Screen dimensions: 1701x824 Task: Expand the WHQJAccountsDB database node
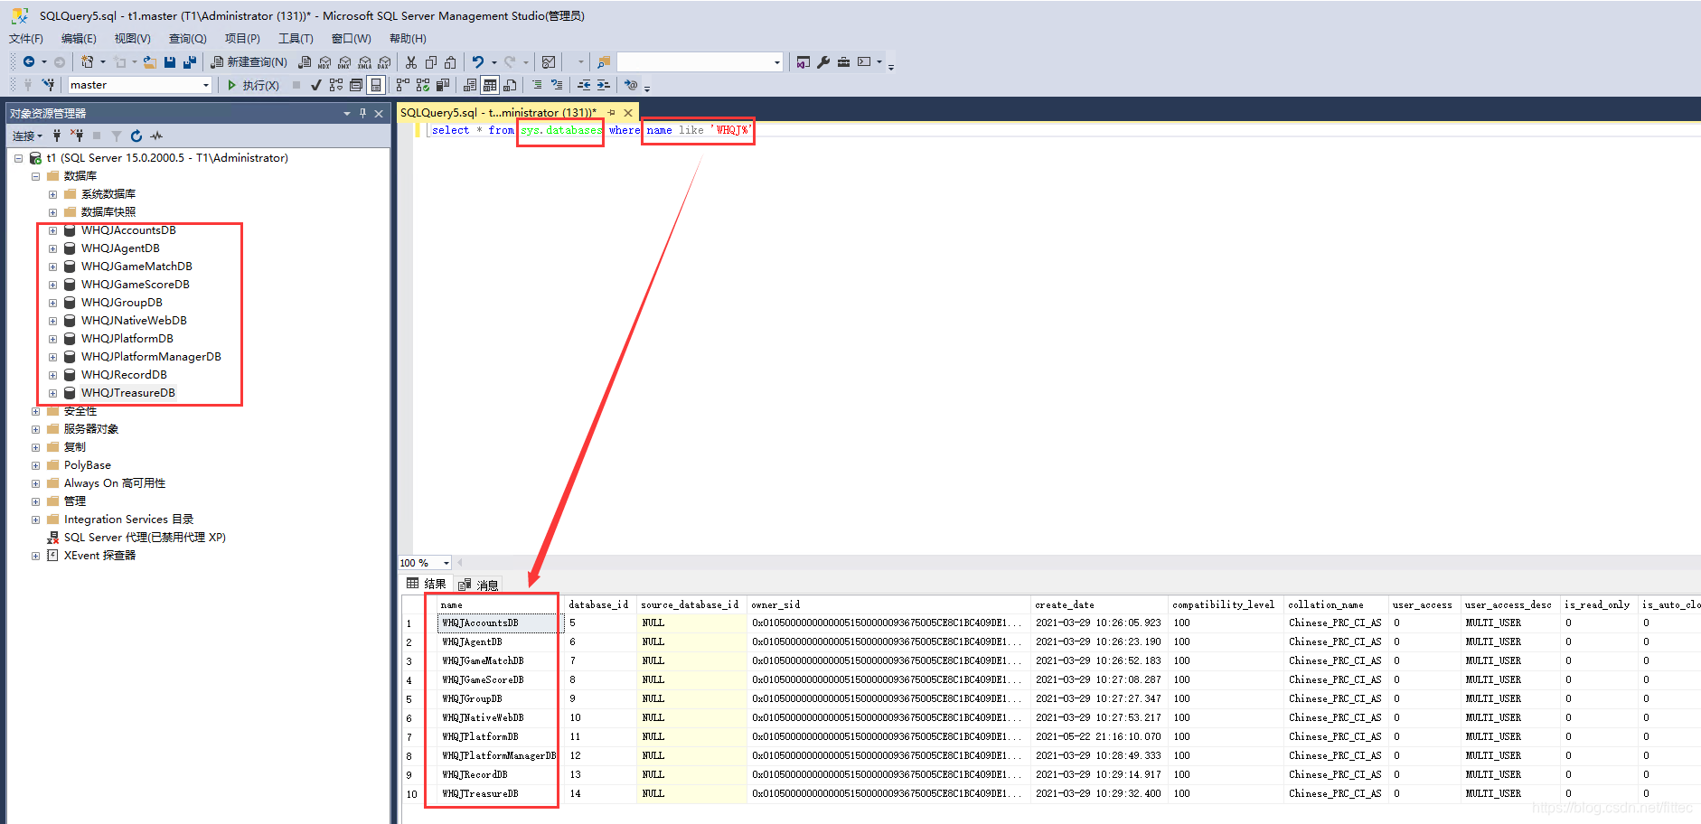coord(52,230)
